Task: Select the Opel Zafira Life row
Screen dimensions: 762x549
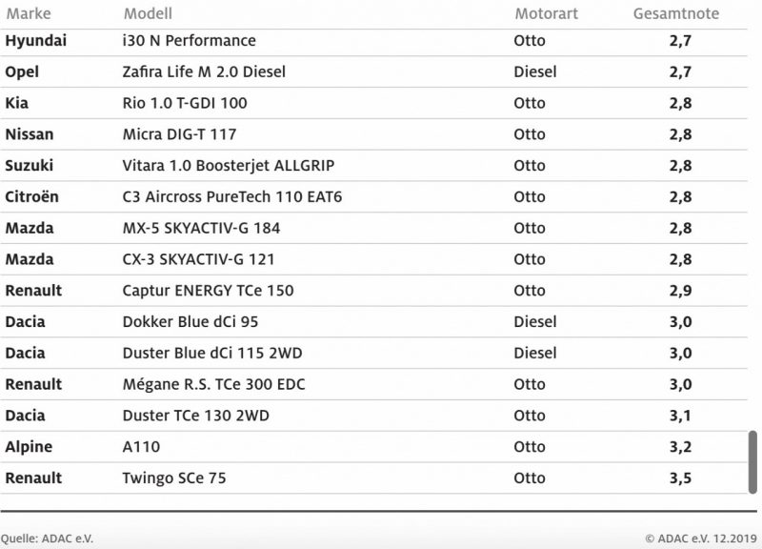Action: (373, 72)
